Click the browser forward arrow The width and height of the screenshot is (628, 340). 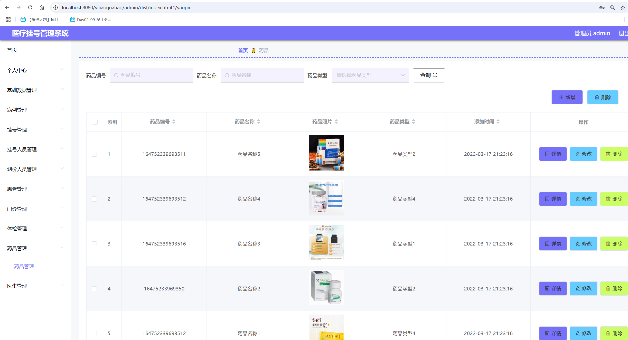(18, 7)
